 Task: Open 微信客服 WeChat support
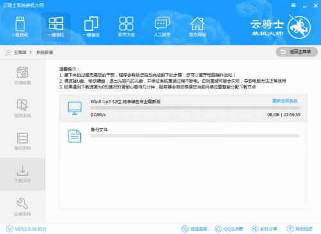pyautogui.click(x=195, y=229)
